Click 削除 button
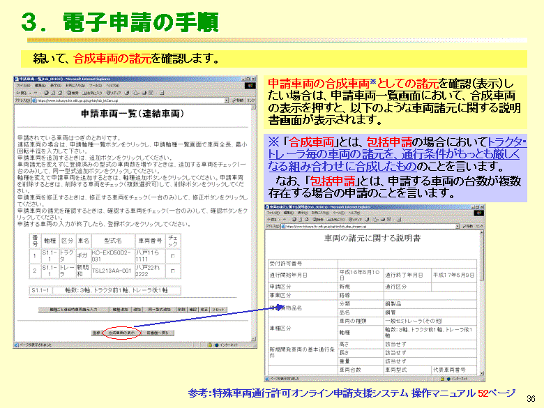544x408 pixels. [x=182, y=310]
